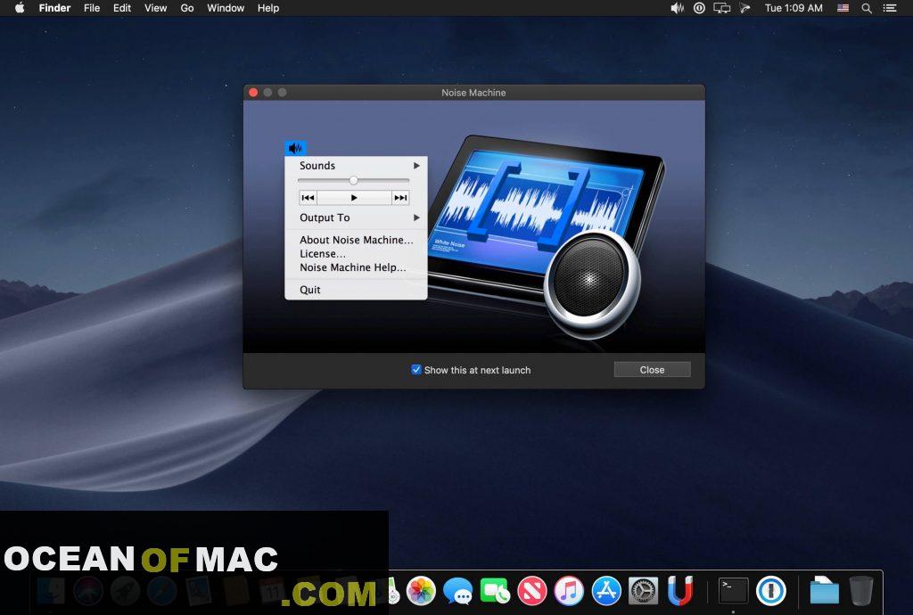Launch News from the Dock
Viewport: 913px width, 615px height.
[x=532, y=590]
